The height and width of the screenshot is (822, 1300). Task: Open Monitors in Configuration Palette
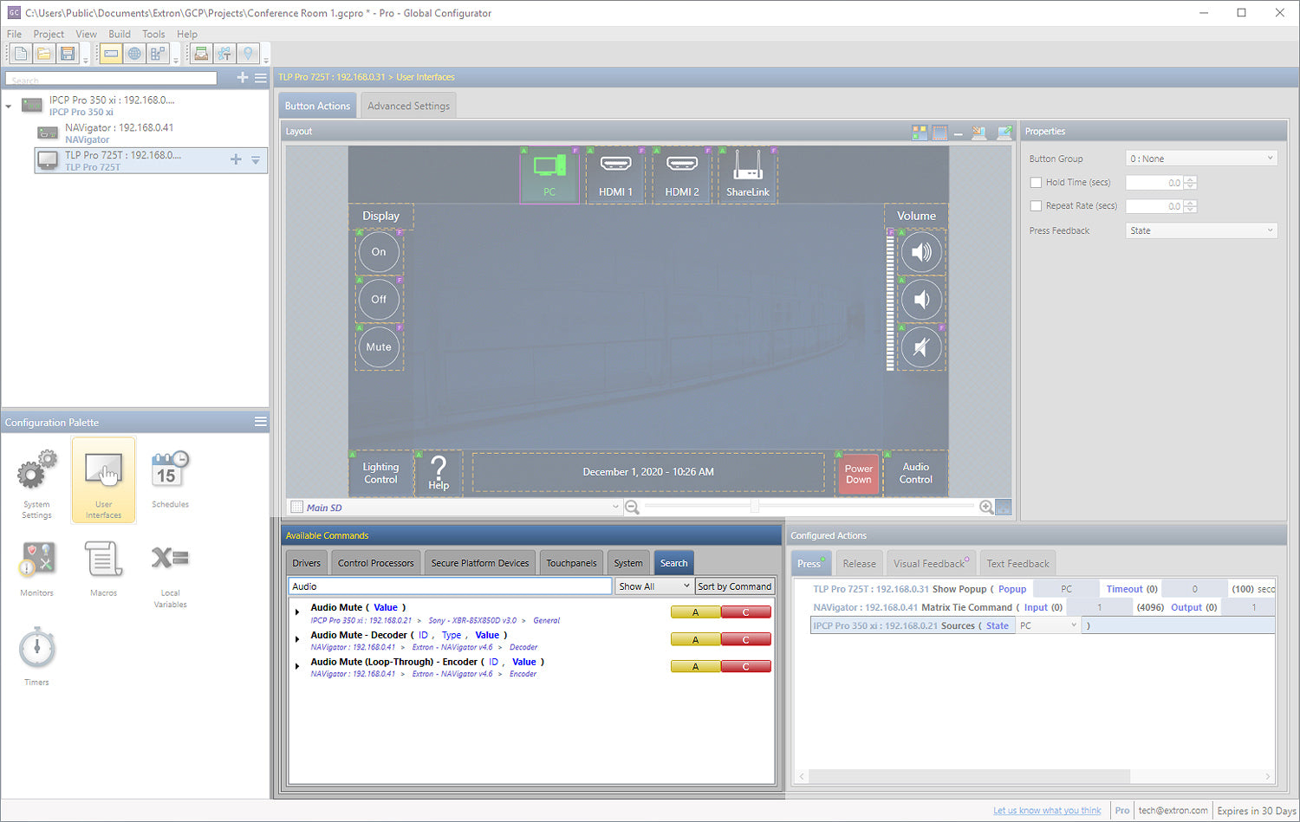point(36,568)
